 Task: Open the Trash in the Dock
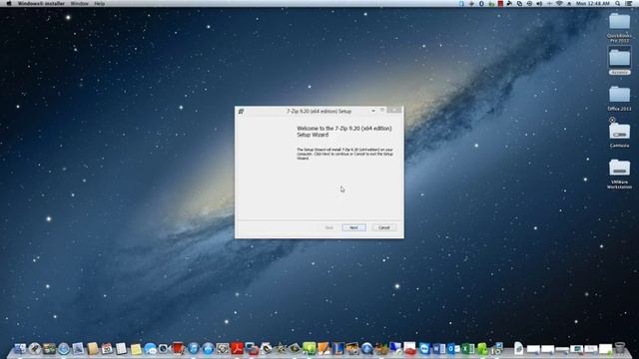[620, 348]
